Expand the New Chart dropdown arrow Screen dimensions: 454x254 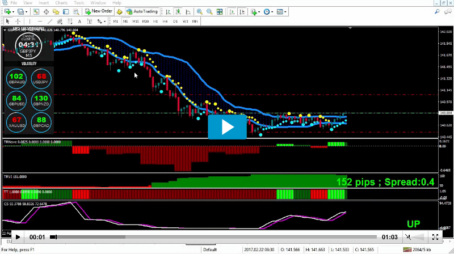coord(13,12)
